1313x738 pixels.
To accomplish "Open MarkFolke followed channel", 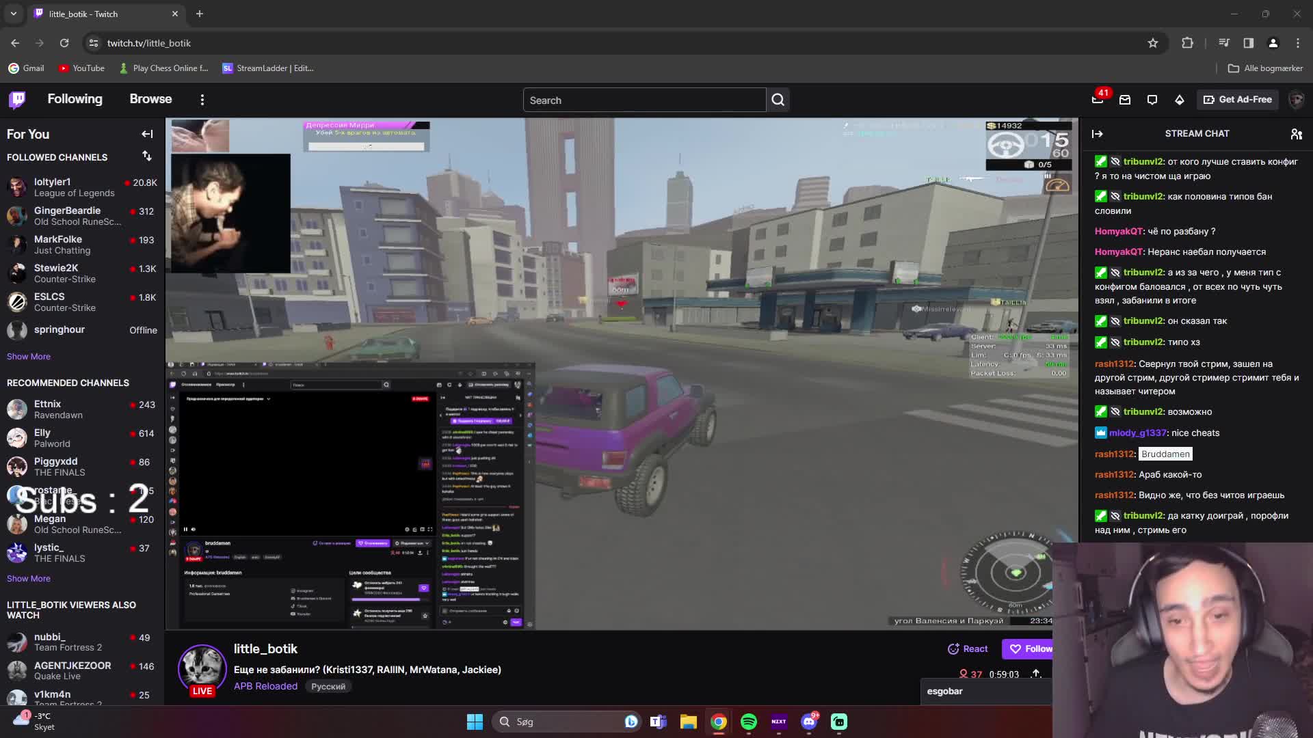I will point(82,245).
